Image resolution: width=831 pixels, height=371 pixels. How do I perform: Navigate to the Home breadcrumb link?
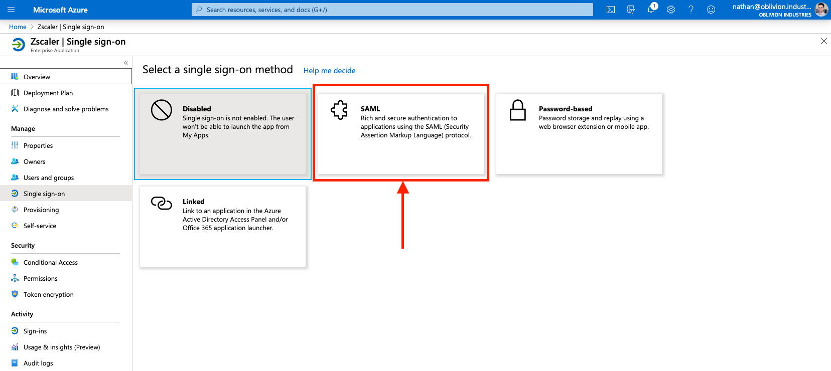point(18,27)
